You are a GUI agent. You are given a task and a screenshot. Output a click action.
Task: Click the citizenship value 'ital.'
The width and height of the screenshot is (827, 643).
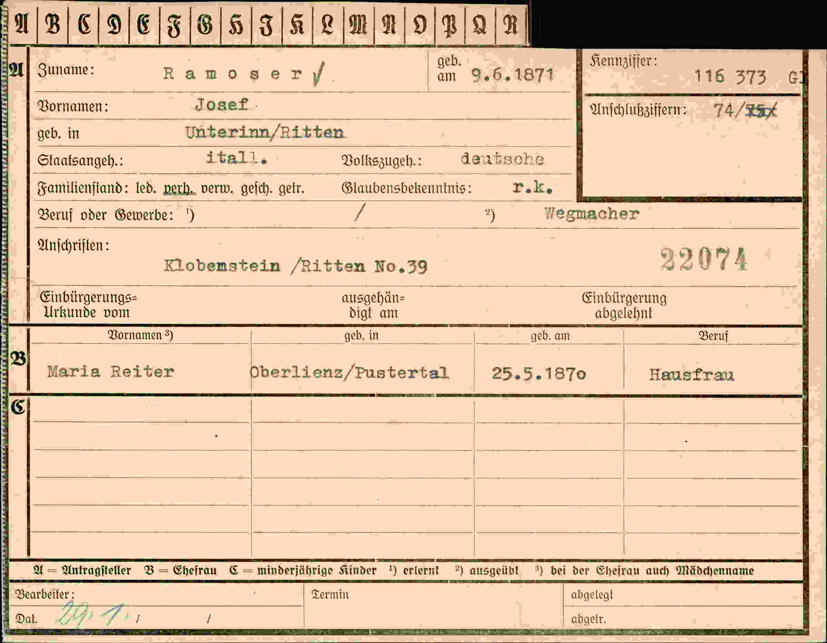(237, 158)
